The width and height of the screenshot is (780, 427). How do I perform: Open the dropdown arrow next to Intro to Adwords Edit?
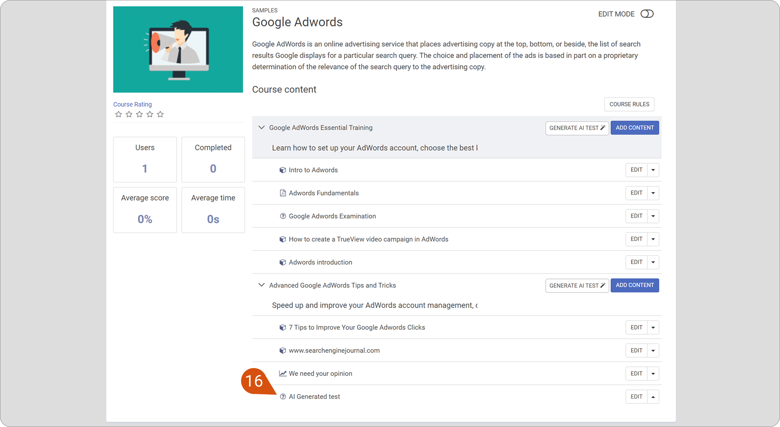653,170
